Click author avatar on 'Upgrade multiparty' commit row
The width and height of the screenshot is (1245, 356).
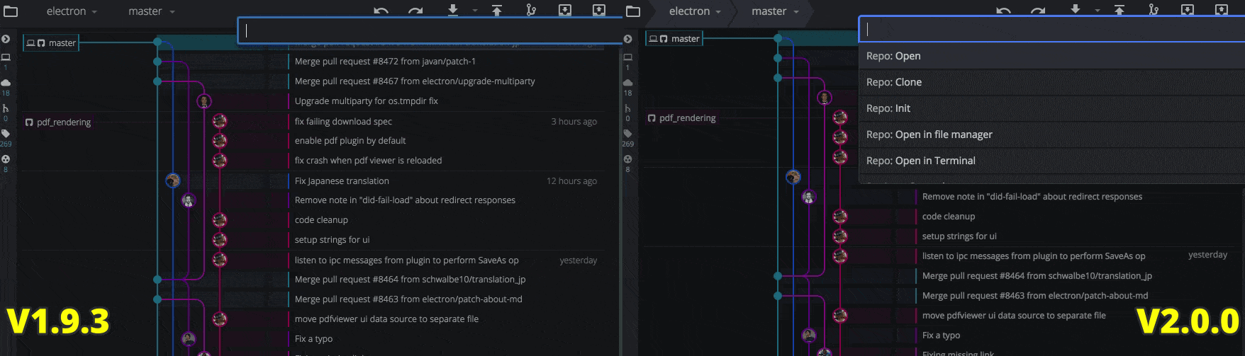tap(204, 101)
